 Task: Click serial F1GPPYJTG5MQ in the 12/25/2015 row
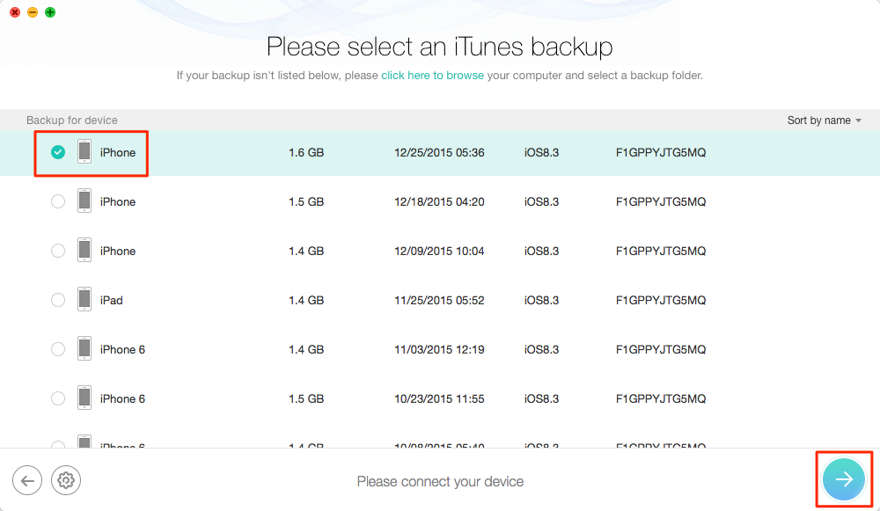click(661, 152)
